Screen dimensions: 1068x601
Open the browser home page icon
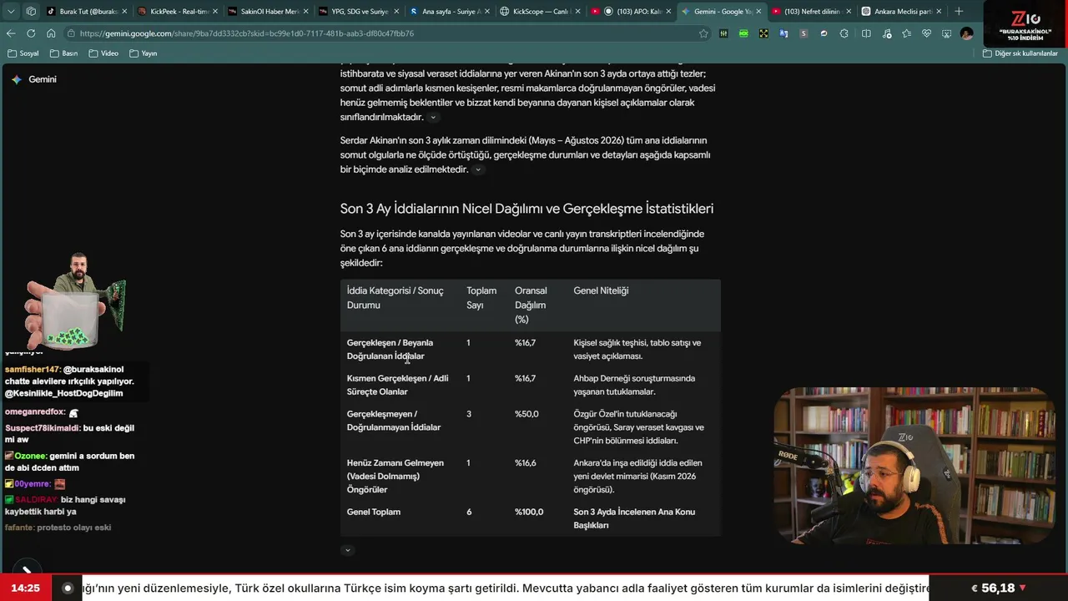coord(51,33)
